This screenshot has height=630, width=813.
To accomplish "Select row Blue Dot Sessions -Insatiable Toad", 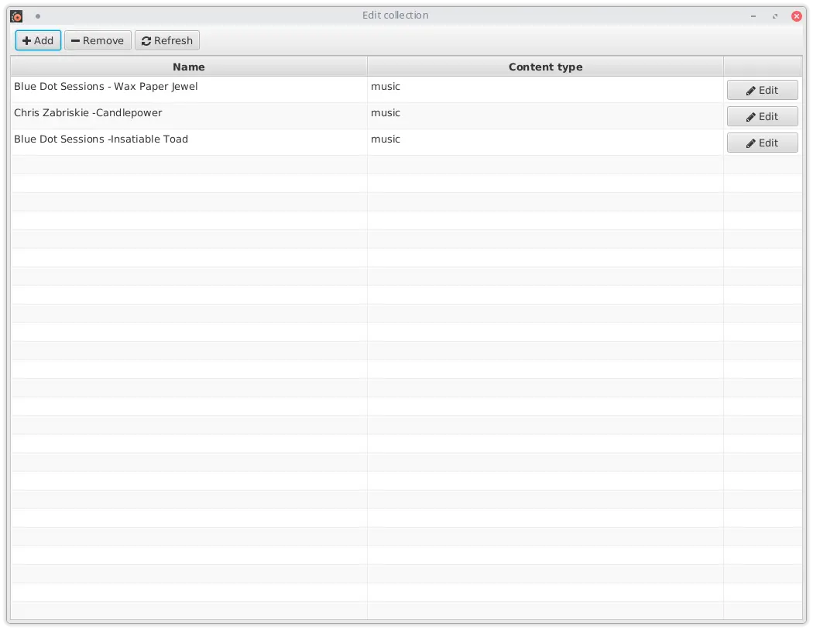I will click(x=406, y=143).
